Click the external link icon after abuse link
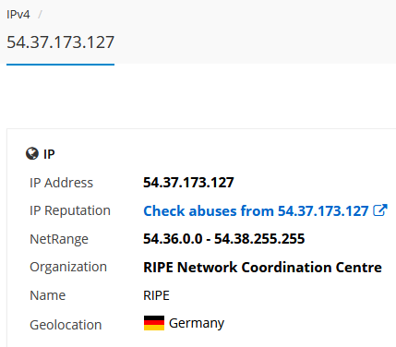396x347 pixels. click(x=379, y=210)
